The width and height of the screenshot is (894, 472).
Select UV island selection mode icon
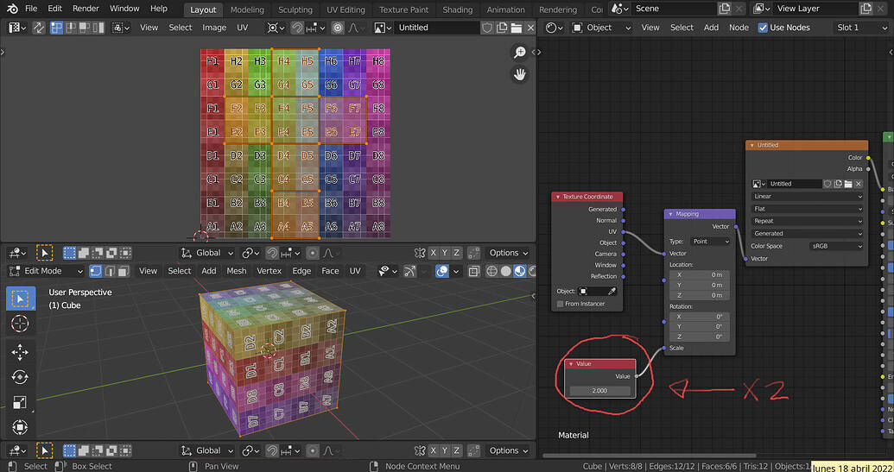pos(97,28)
